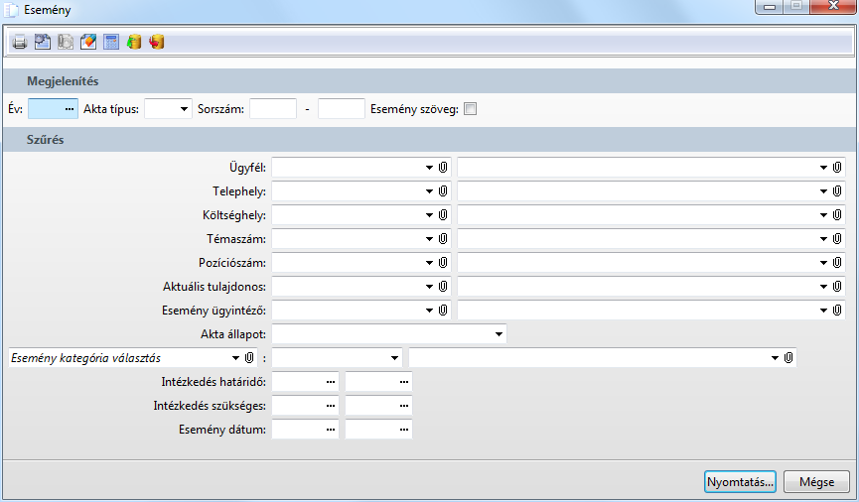Screen dimensions: 859x502
Task: Click the printer icon in the toolbar
Action: click(20, 42)
